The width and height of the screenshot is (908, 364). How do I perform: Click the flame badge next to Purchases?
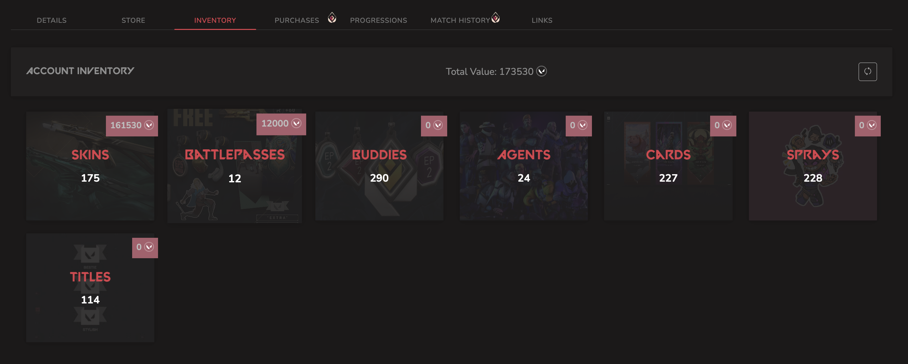tap(332, 17)
